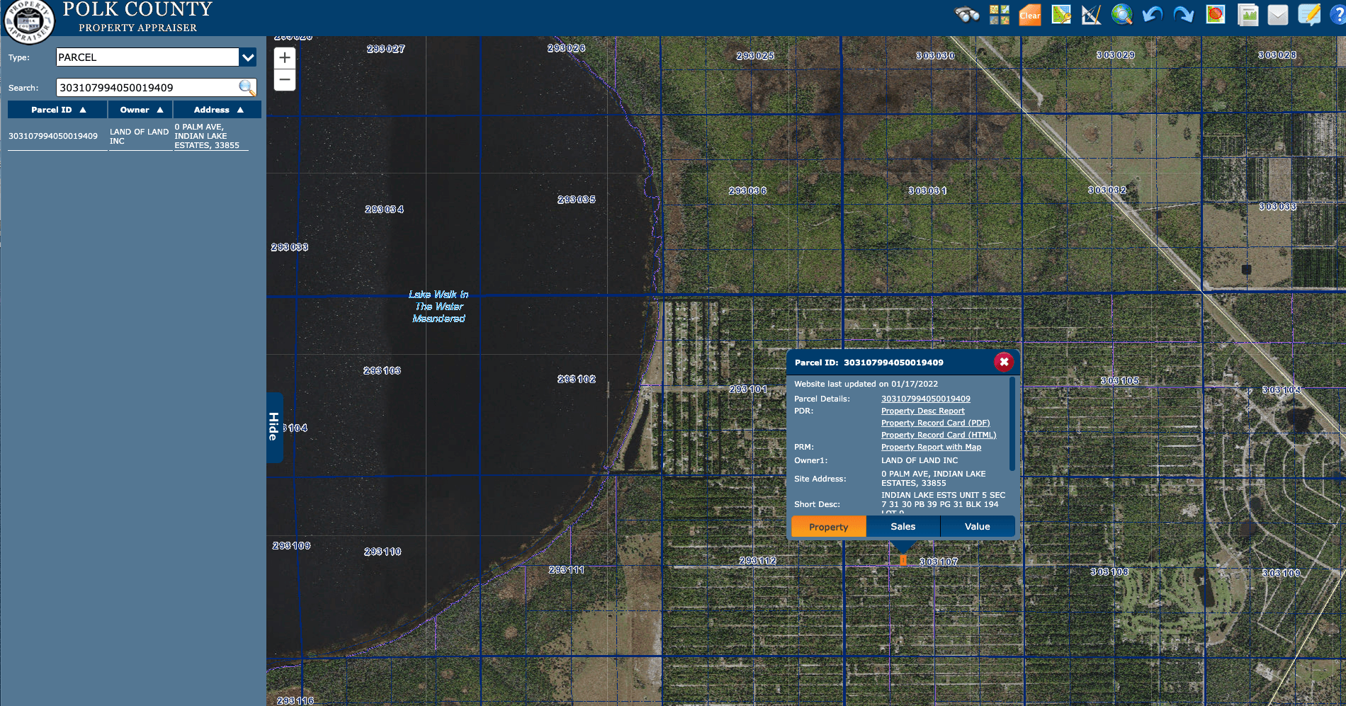
Task: Open the map legend key icon
Action: (x=1061, y=15)
